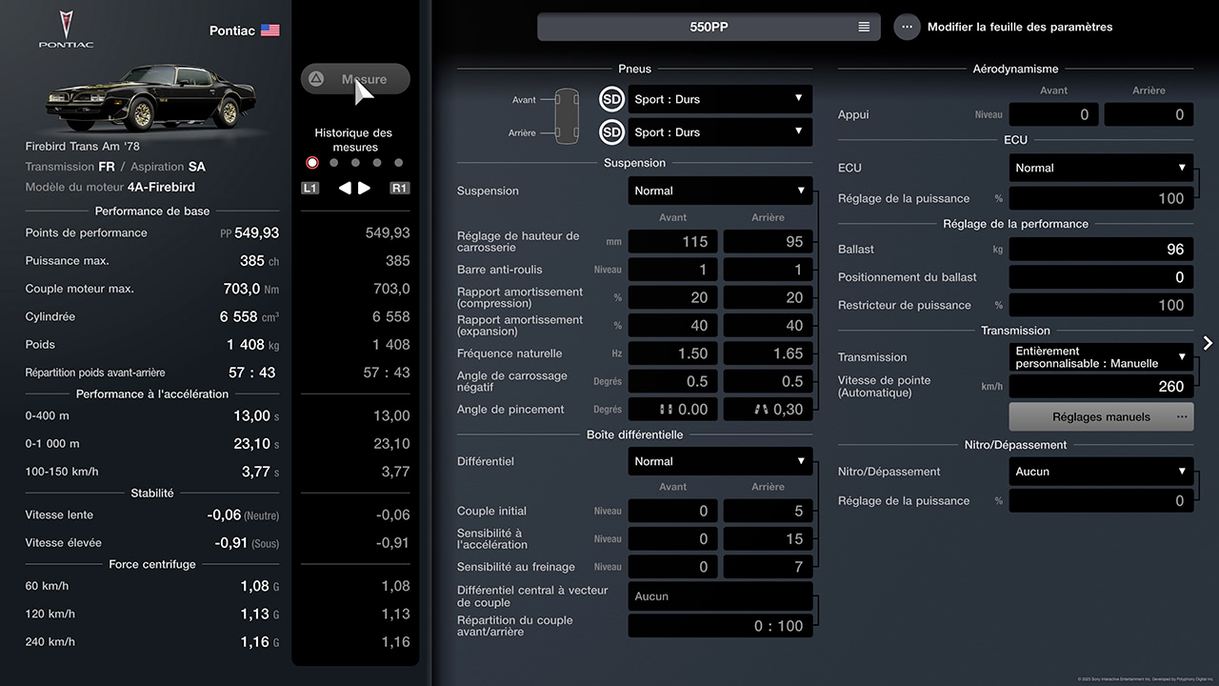Select the first measurement history dot
Viewport: 1219px width, 686px height.
point(312,163)
